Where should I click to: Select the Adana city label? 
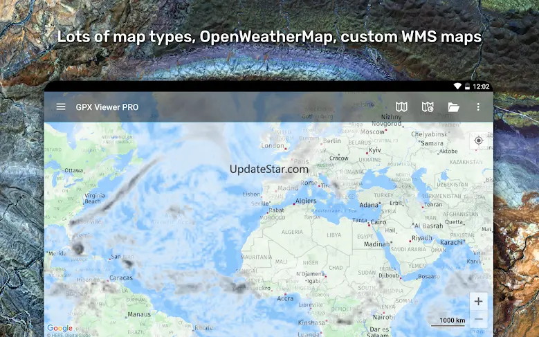[x=369, y=205]
